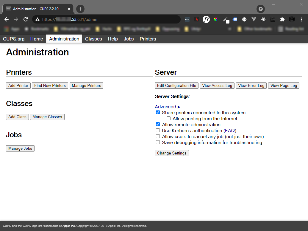
Task: Click Find New Printers
Action: tap(50, 86)
